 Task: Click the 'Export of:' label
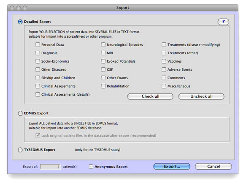[x=30, y=167]
